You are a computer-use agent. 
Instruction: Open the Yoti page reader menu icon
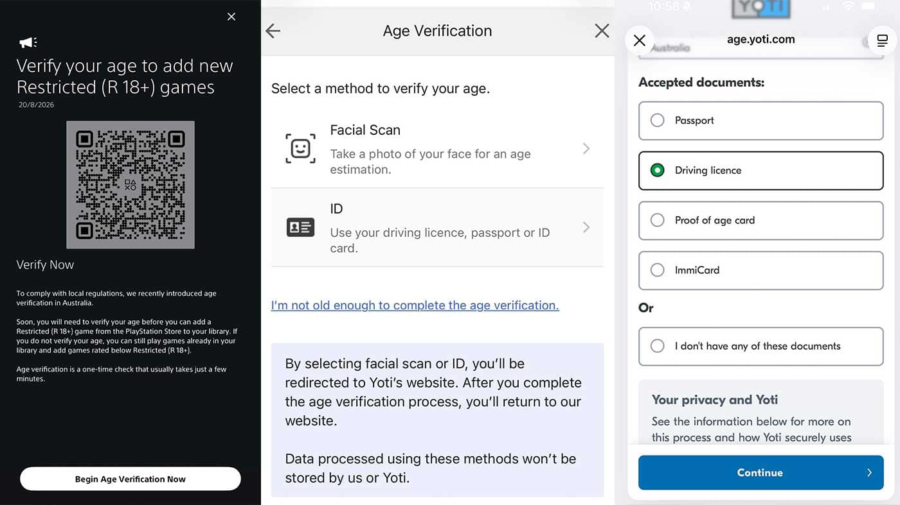click(x=883, y=40)
